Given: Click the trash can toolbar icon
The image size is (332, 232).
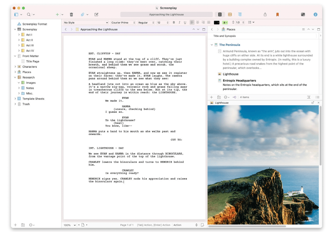Looking at the screenshot, I should coord(71,14).
